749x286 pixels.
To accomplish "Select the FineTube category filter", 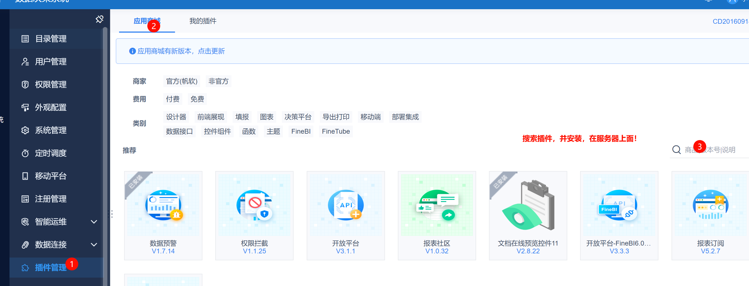I will point(336,132).
